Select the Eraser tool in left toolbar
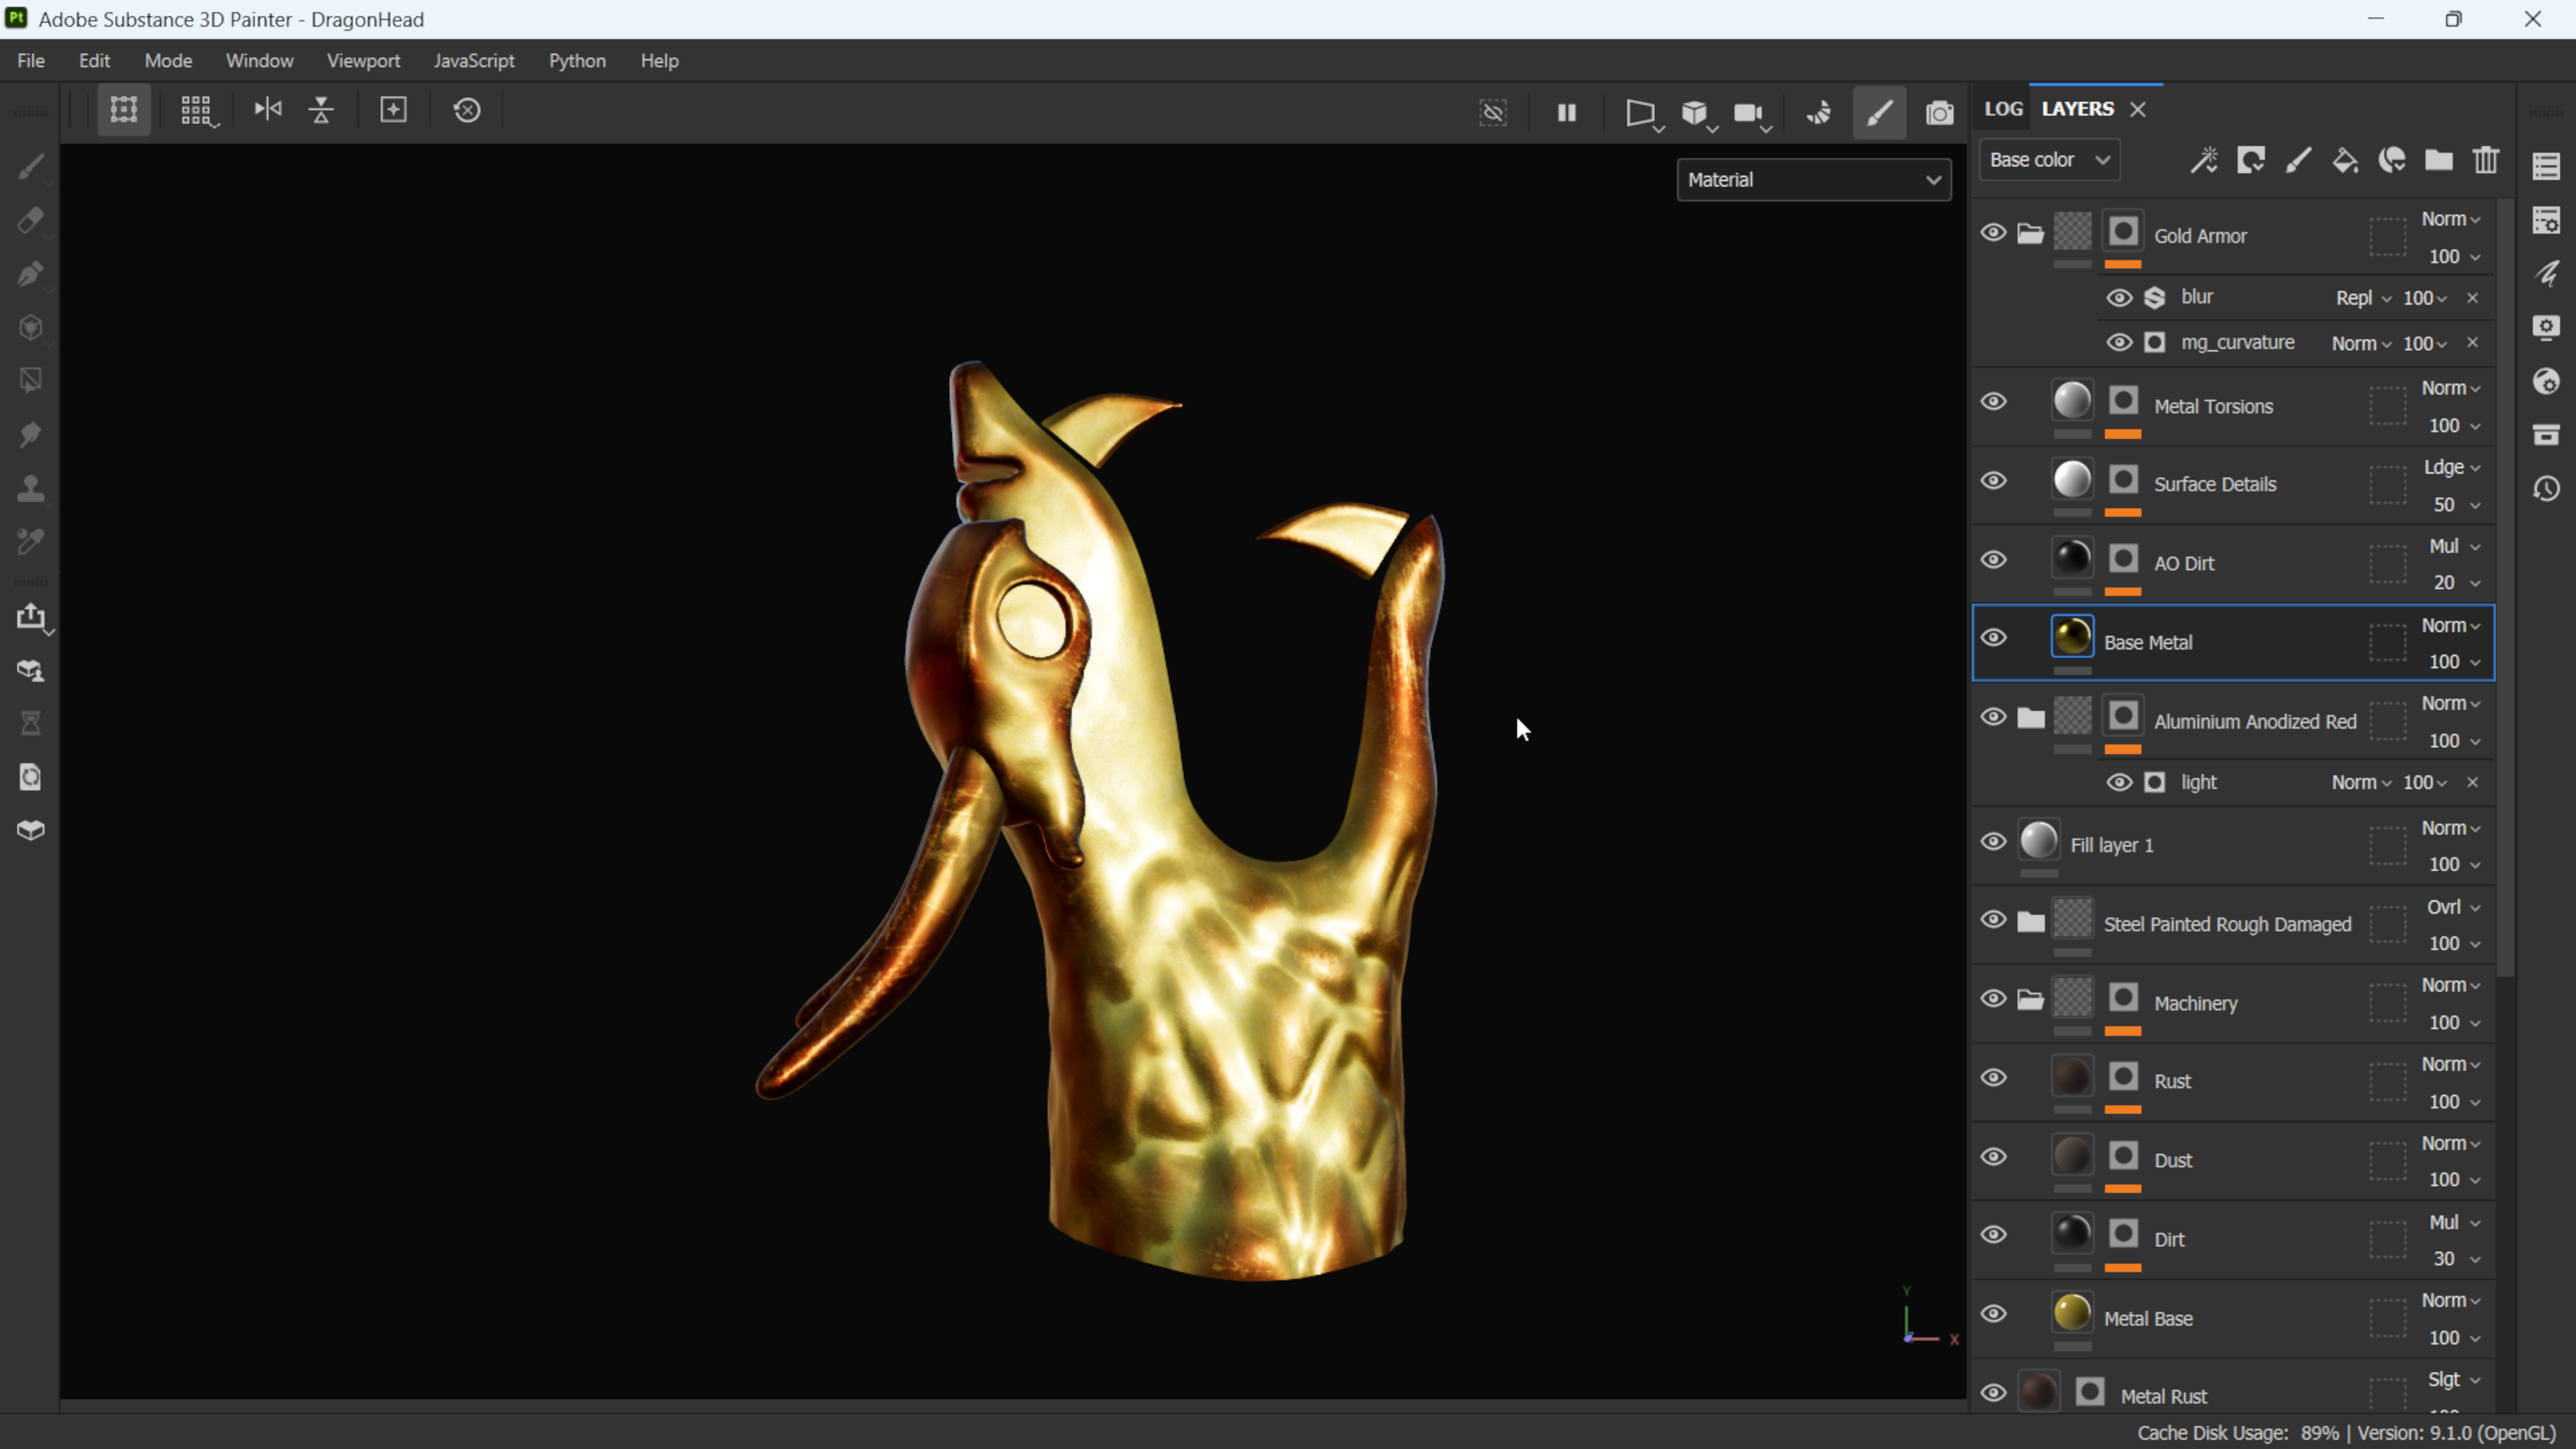Image resolution: width=2576 pixels, height=1449 pixels. (x=30, y=220)
